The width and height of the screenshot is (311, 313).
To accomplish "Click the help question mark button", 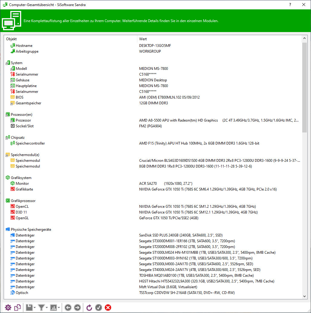I will coord(290,5).
